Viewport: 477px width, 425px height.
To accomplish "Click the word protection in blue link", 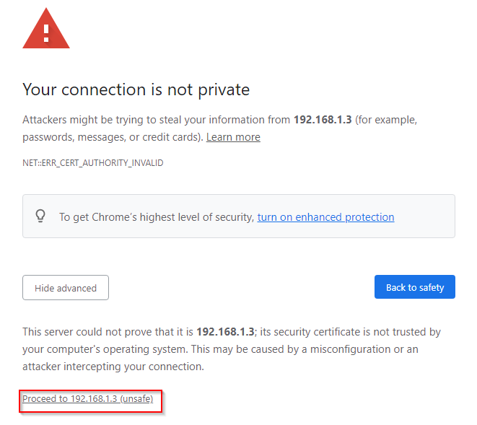I will click(x=369, y=217).
